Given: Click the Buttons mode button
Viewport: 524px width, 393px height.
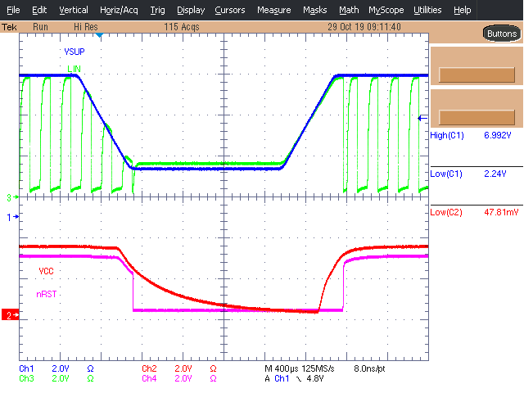Looking at the screenshot, I should coord(502,34).
